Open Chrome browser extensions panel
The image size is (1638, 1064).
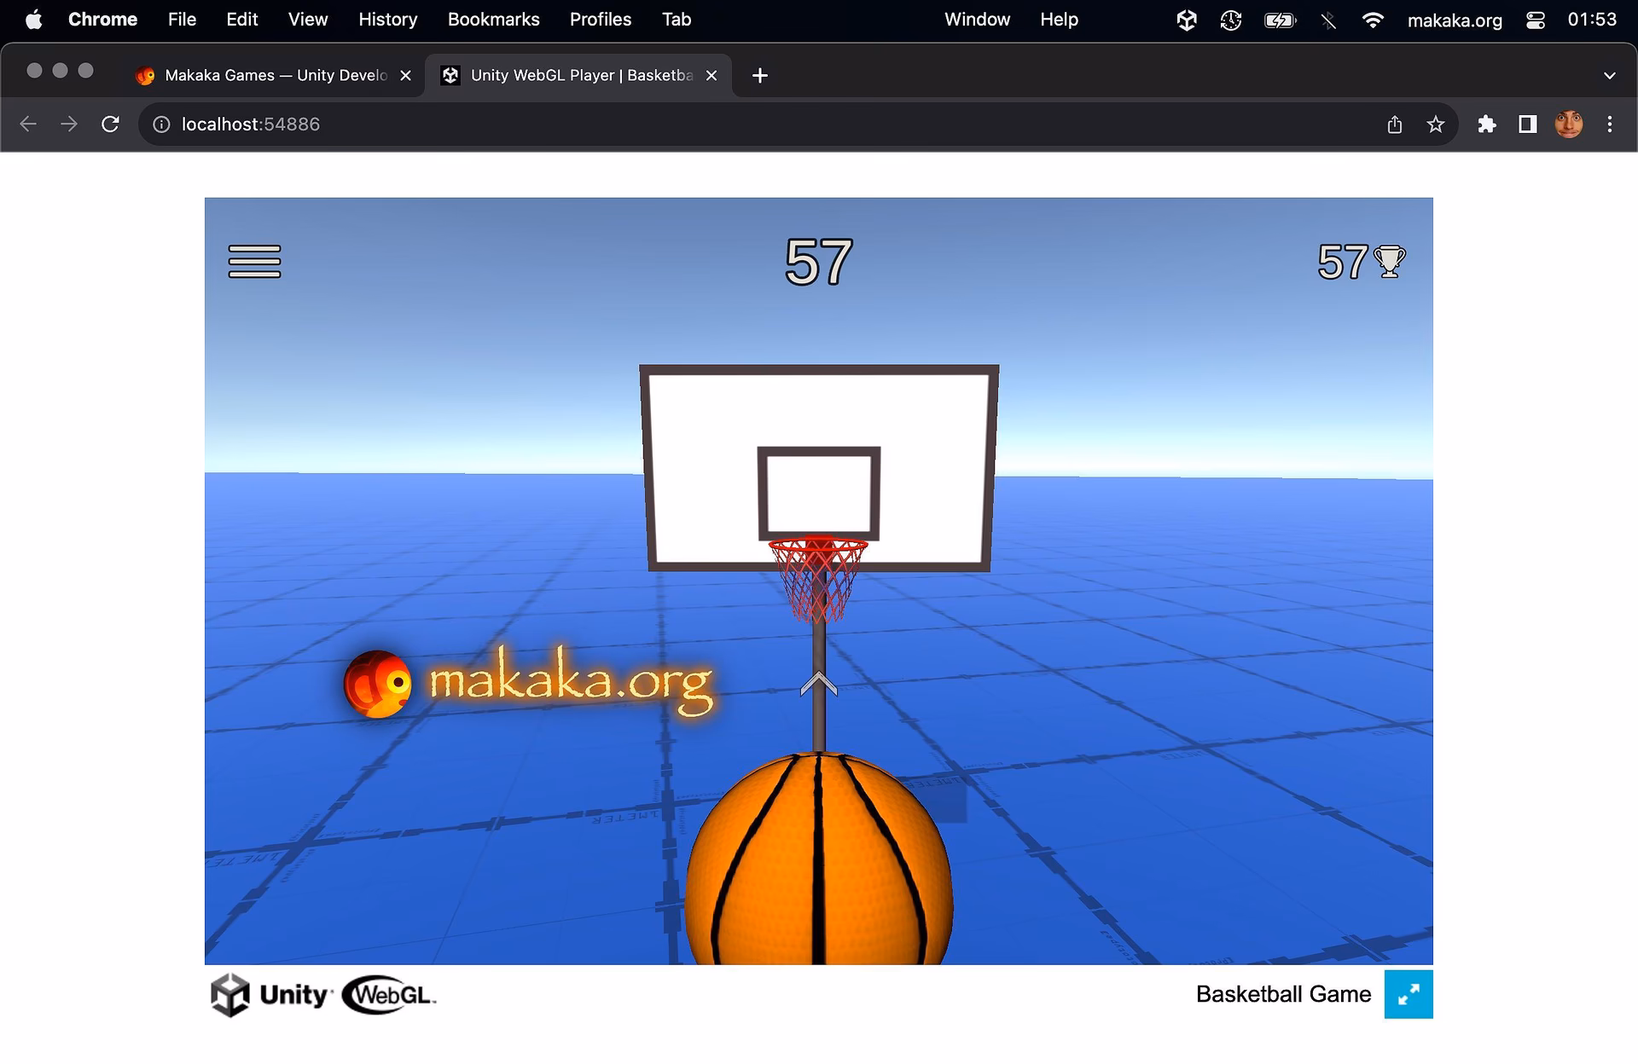(1486, 124)
